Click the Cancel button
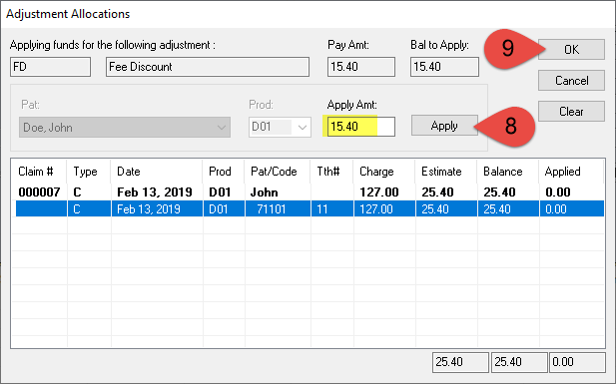 point(571,81)
